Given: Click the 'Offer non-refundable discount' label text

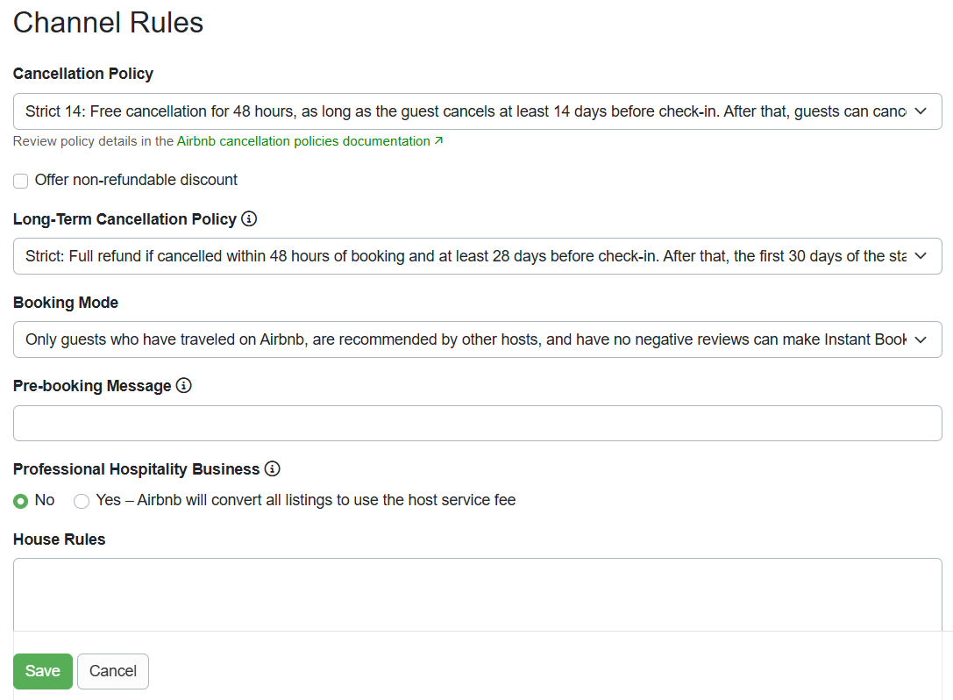Looking at the screenshot, I should 136,180.
